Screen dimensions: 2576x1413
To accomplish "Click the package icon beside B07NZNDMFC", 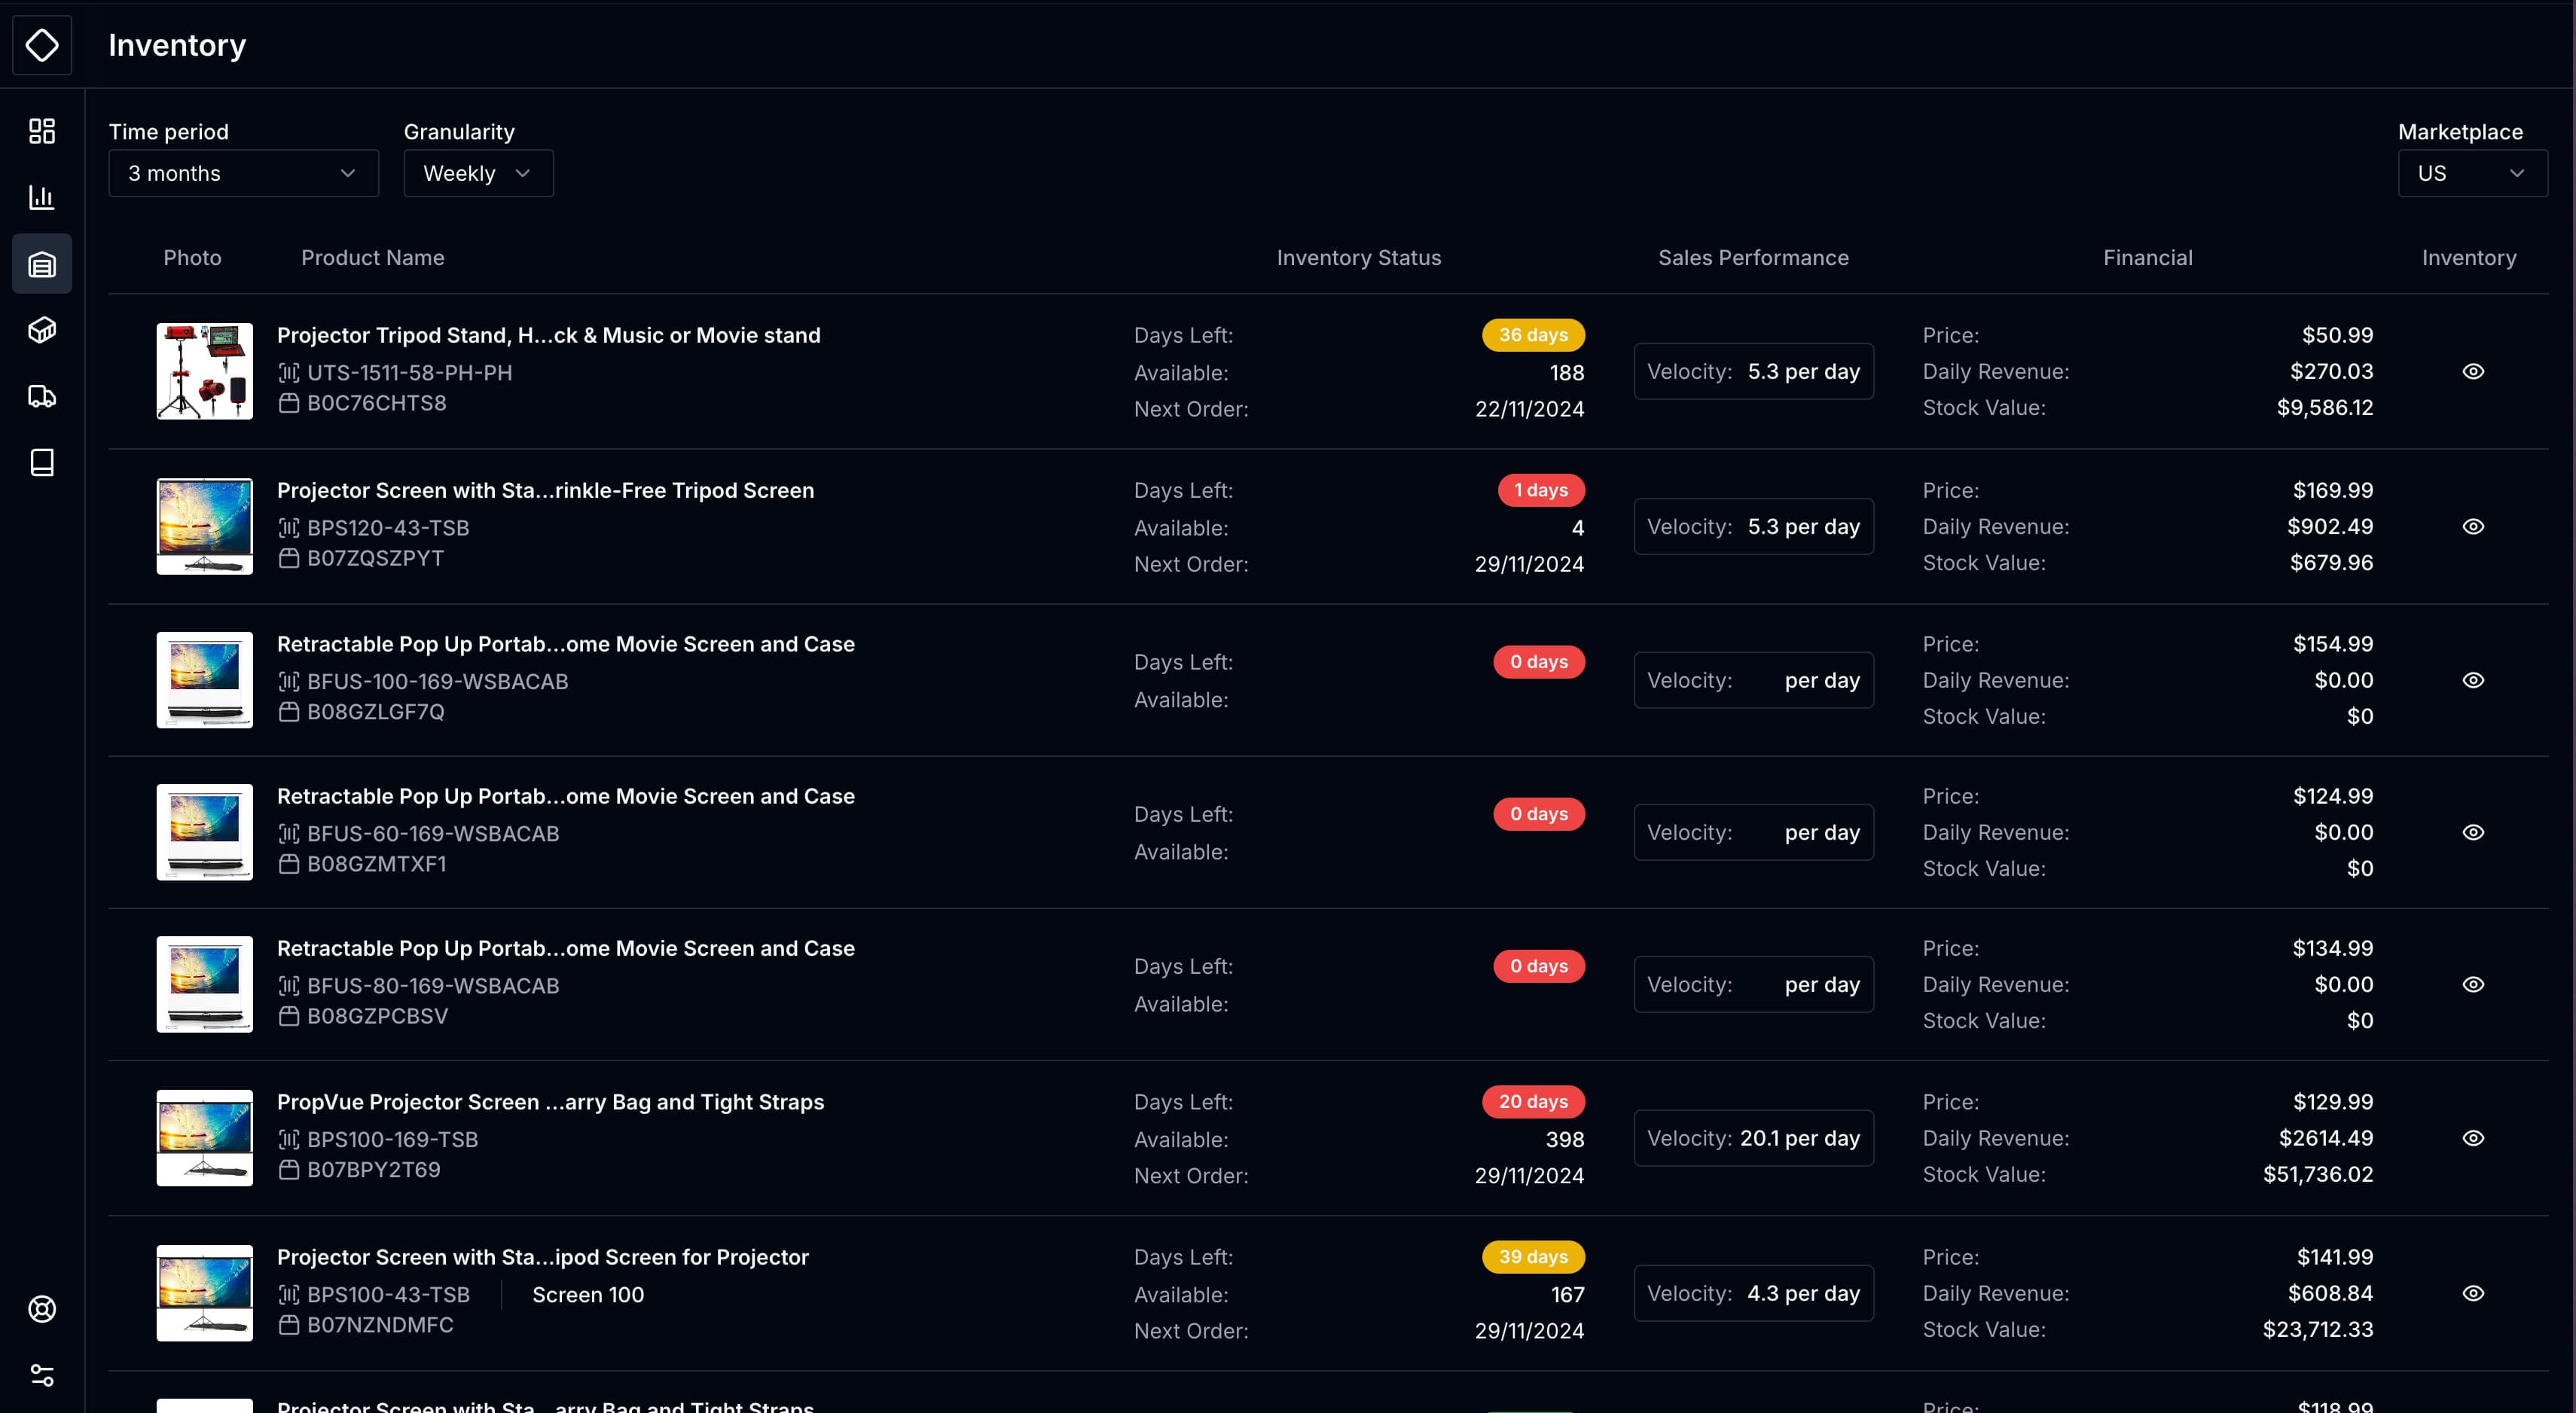I will tap(289, 1325).
